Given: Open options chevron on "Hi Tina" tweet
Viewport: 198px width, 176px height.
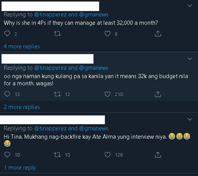Looking at the screenshot, I should point(190,119).
